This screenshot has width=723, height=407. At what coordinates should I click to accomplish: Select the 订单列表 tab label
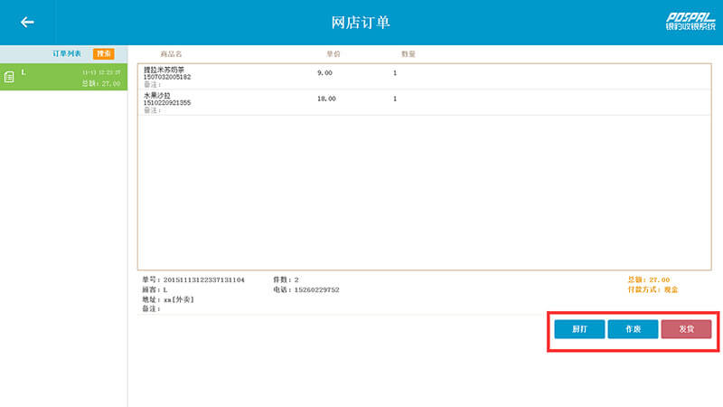pyautogui.click(x=67, y=54)
